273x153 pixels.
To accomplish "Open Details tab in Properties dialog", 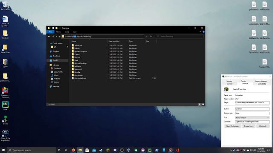I will [x=243, y=81].
